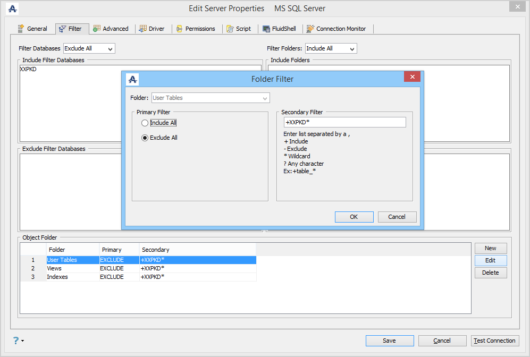
Task: Close the Folder Filter dialog
Action: (x=412, y=76)
